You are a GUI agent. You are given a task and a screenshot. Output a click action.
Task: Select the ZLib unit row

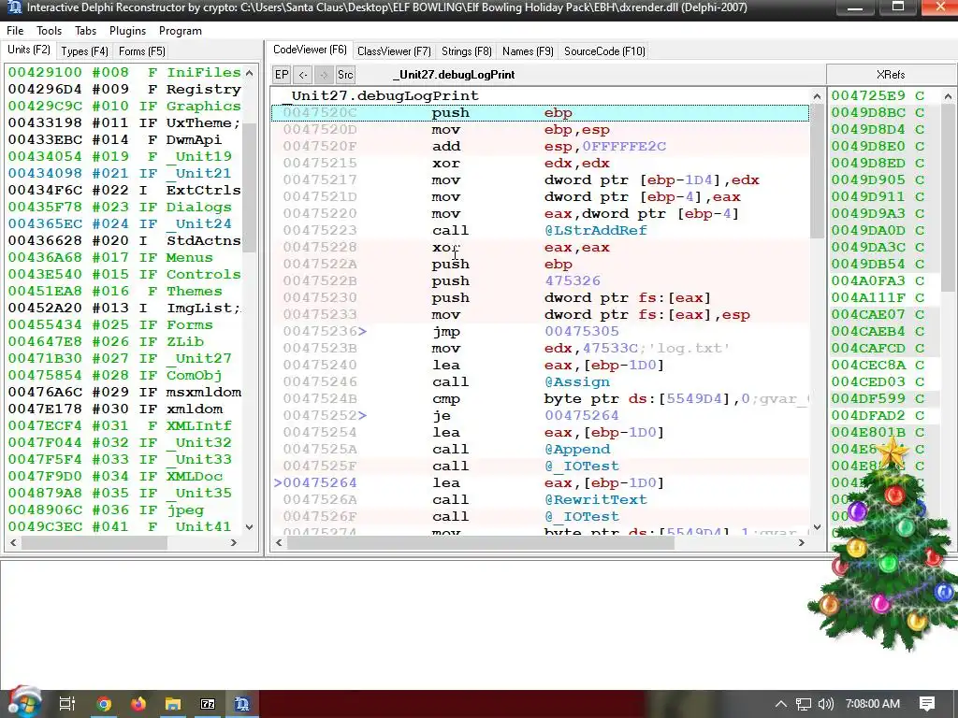click(x=124, y=341)
